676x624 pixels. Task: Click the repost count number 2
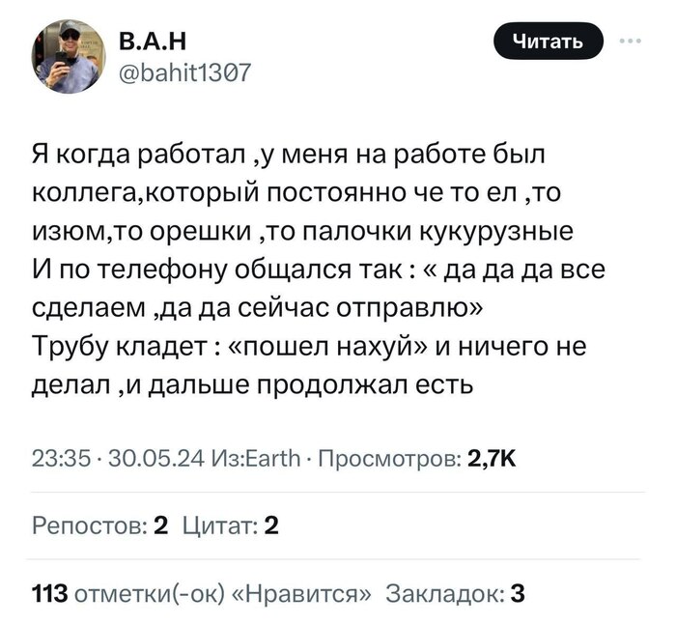click(161, 526)
